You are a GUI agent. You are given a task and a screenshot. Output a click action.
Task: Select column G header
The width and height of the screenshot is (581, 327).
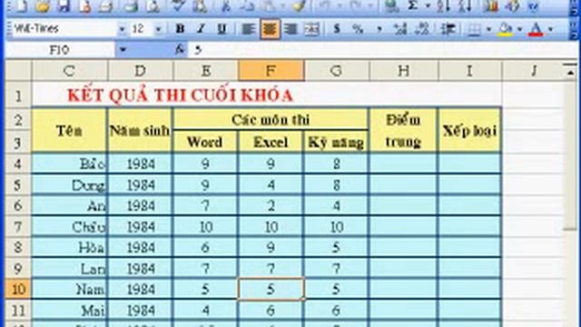337,71
